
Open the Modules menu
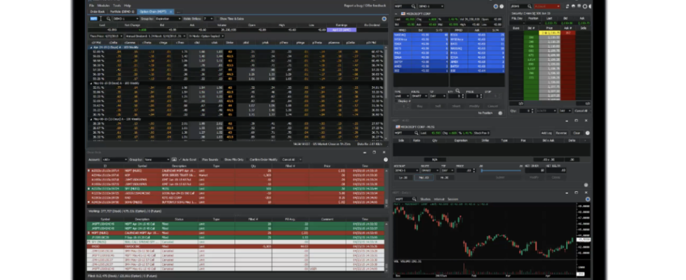103,6
